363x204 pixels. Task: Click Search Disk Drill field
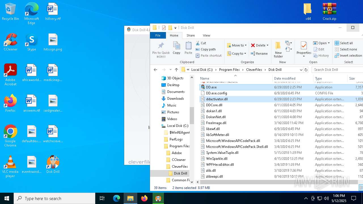pos(337,70)
